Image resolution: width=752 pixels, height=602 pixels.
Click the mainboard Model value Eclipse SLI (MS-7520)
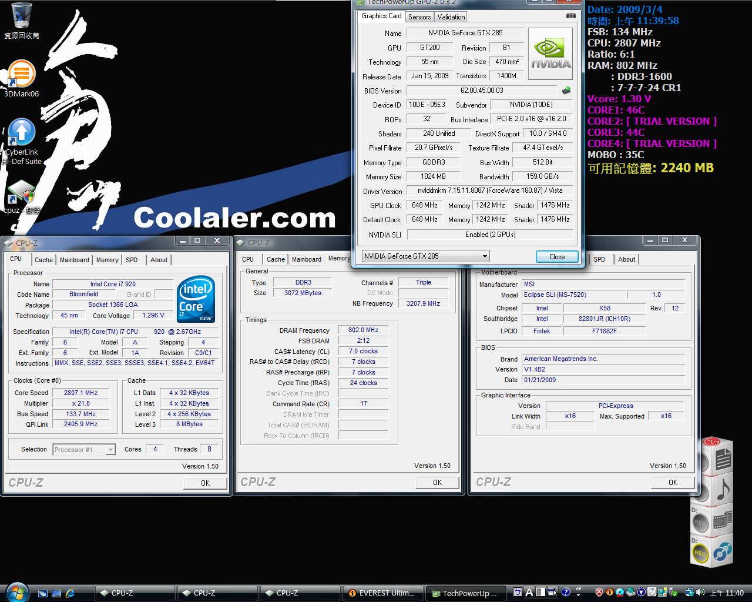click(x=574, y=295)
